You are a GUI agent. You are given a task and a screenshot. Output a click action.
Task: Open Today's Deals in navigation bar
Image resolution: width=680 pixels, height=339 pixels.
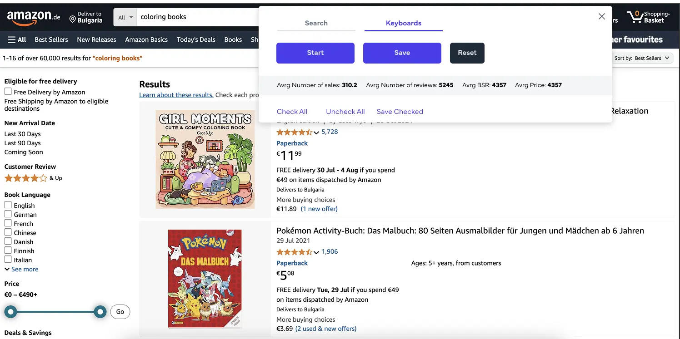[196, 39]
